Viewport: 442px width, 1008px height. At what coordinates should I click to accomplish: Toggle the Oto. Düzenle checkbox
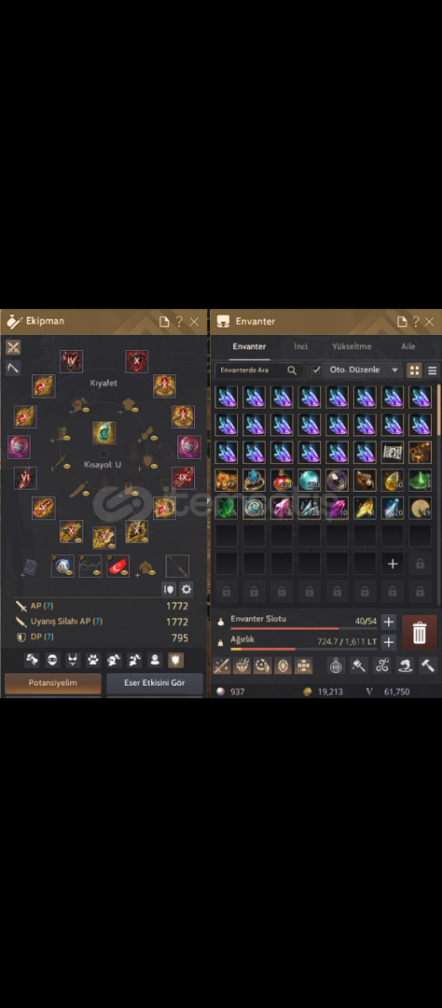[x=316, y=371]
